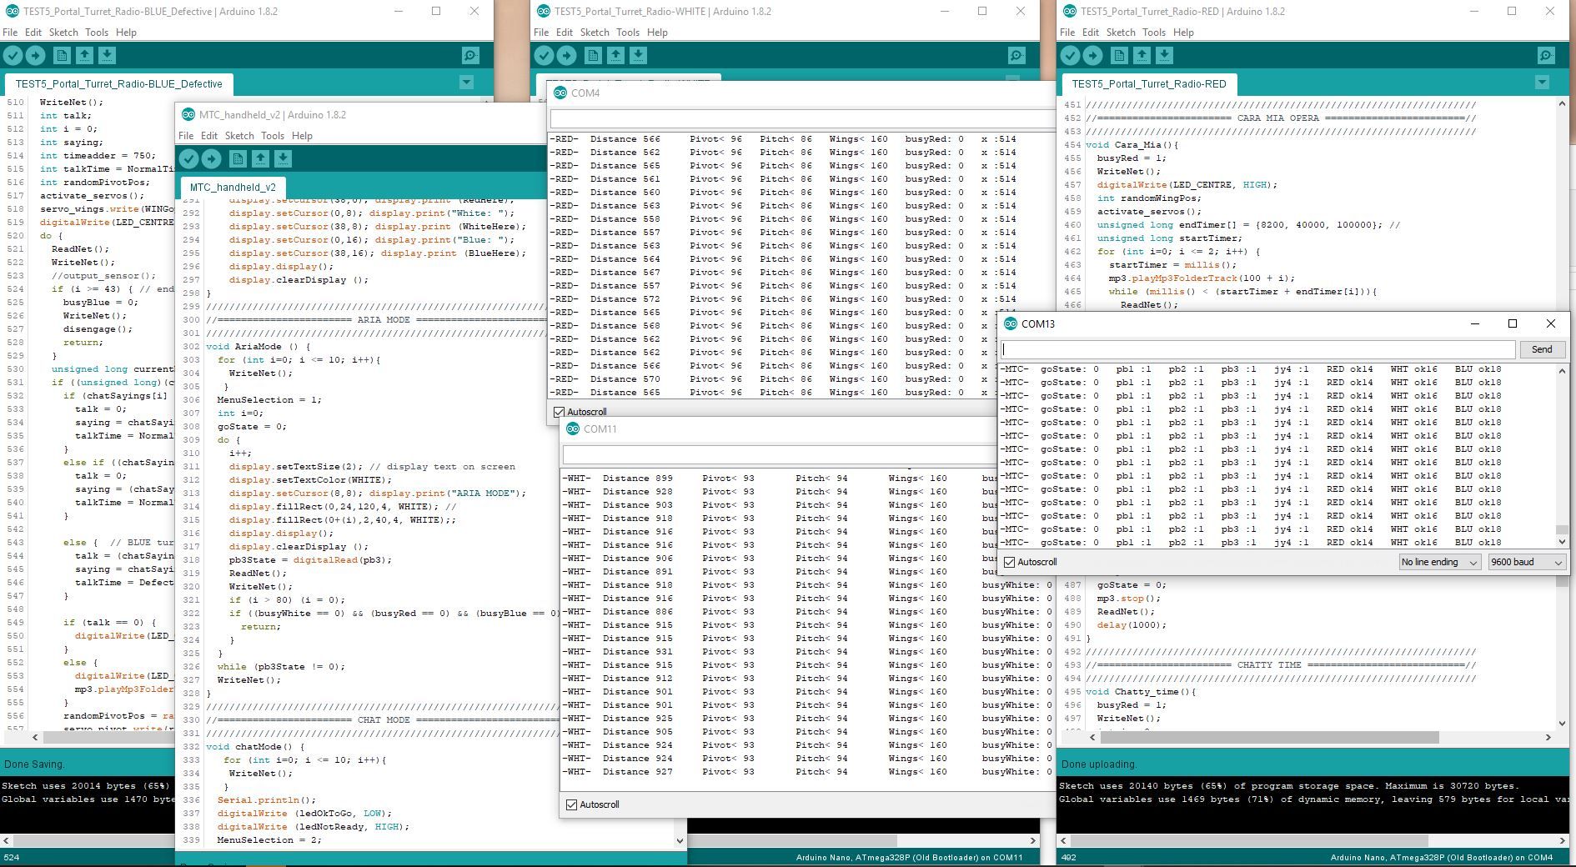This screenshot has width=1576, height=867.
Task: Click Upload icon in MTC_handheld_v2 window
Action: click(212, 159)
